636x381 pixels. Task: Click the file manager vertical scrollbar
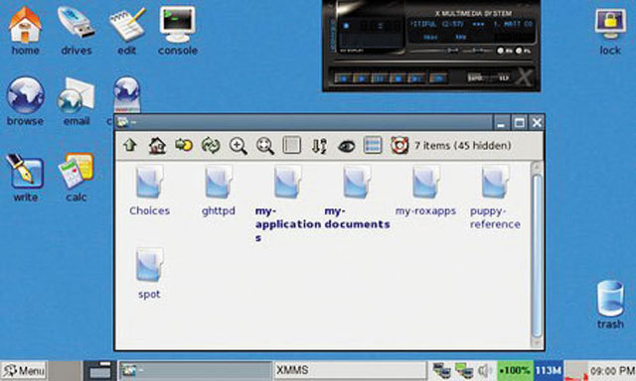(537, 255)
